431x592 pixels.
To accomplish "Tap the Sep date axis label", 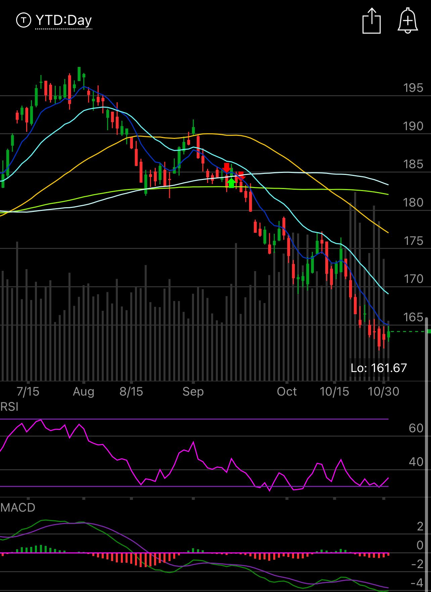I will [x=193, y=392].
